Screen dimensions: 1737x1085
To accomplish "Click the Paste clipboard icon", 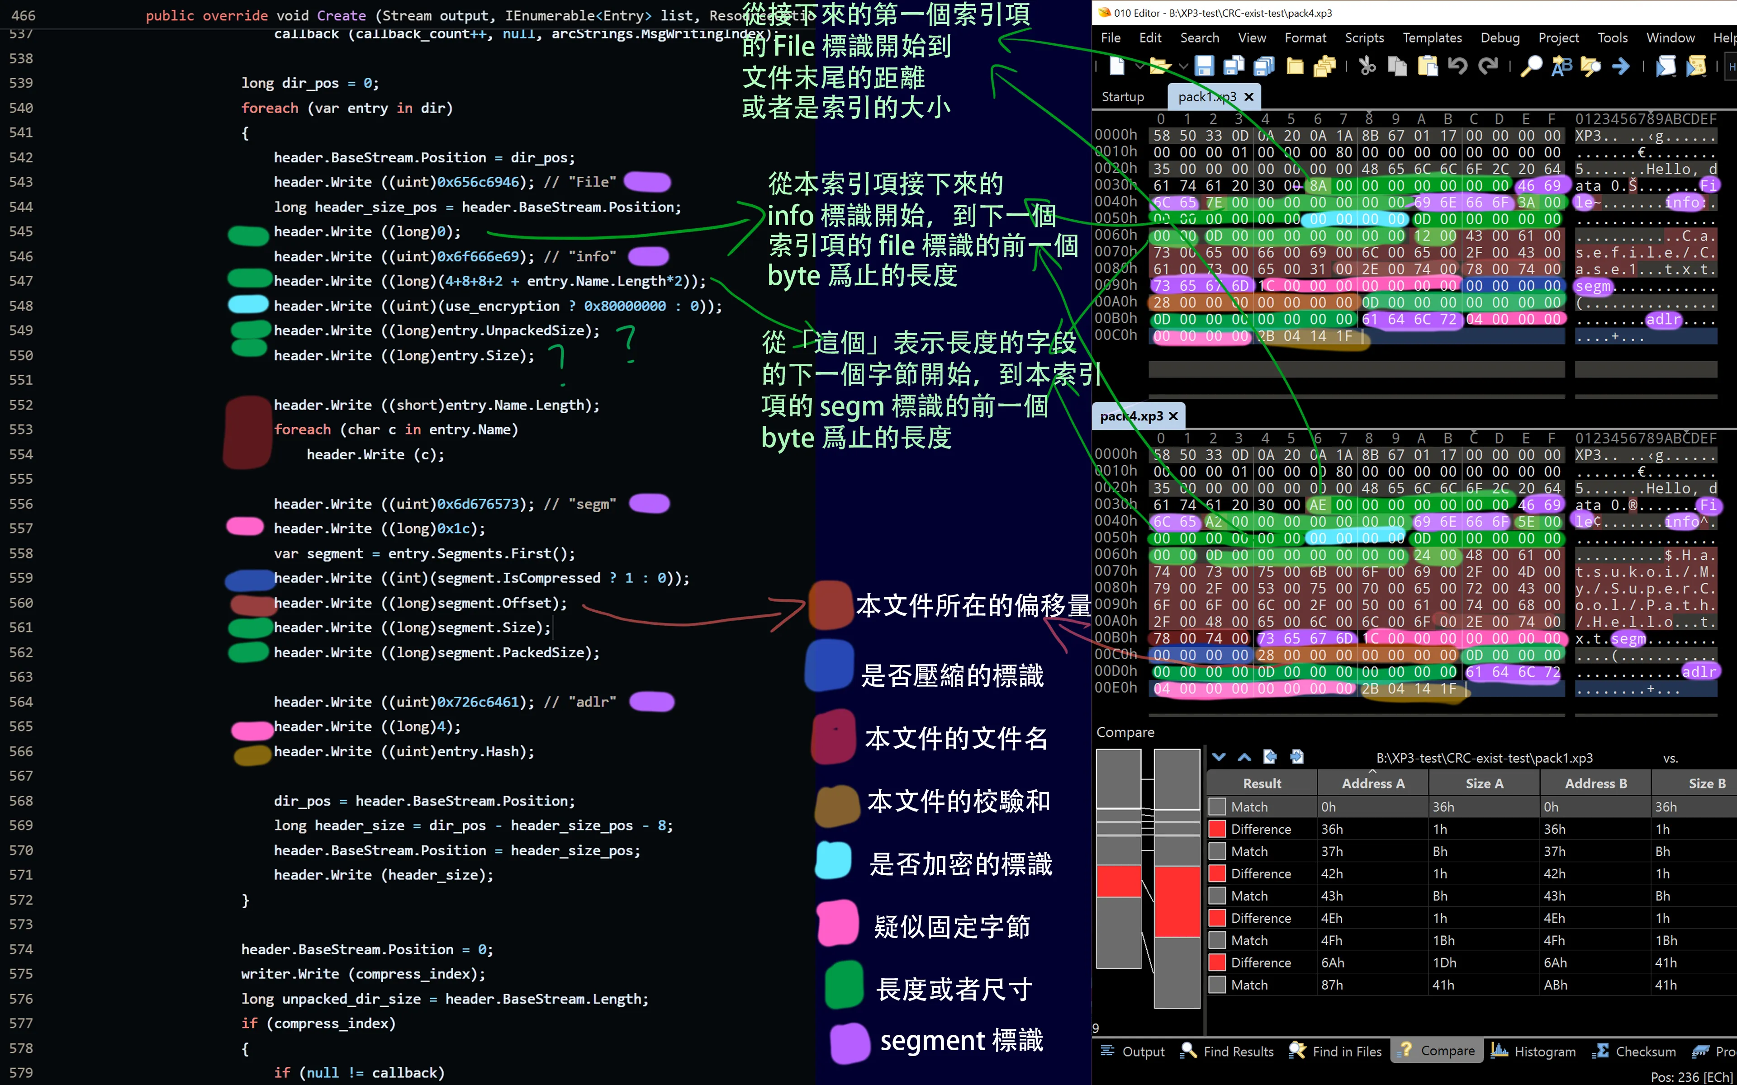I will point(1428,67).
